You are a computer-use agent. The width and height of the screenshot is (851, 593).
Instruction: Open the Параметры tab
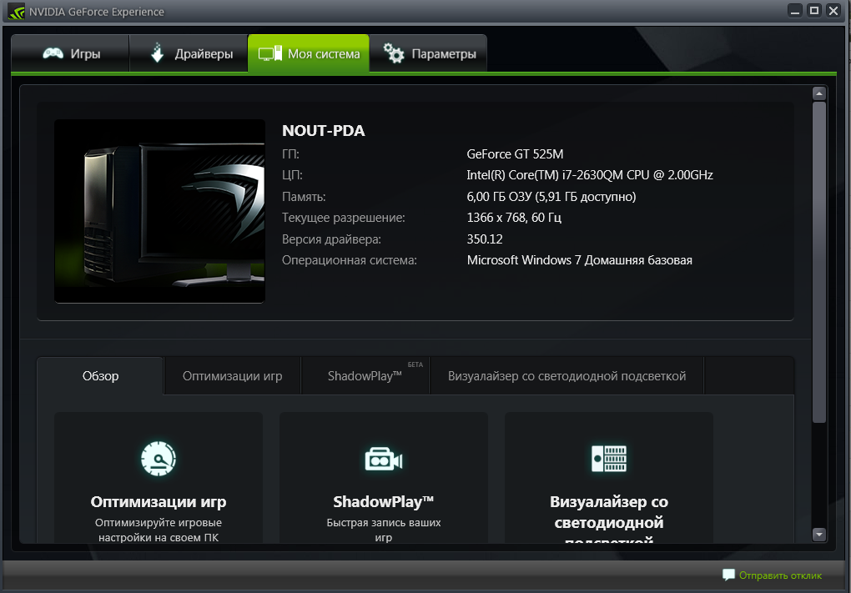point(428,53)
